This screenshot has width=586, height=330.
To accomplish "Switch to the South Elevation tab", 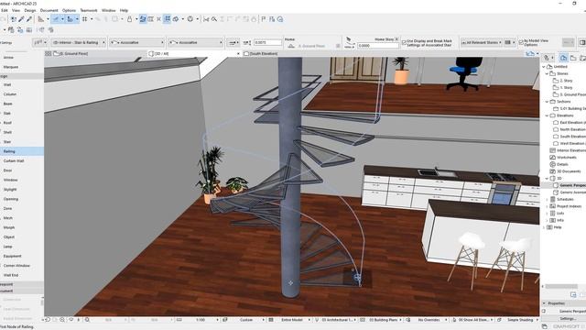I will point(260,54).
